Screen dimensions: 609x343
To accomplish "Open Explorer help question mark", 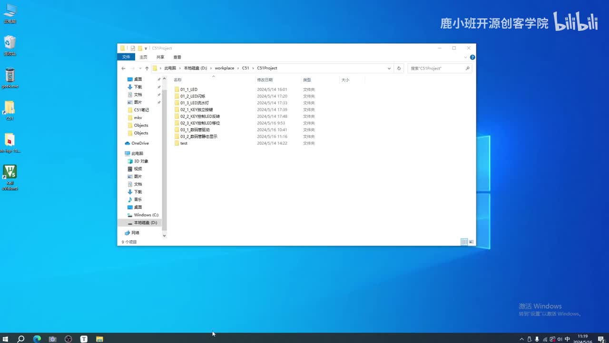I will click(472, 57).
